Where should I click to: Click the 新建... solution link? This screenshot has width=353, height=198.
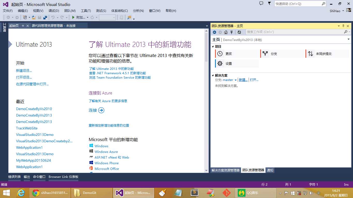point(243,80)
